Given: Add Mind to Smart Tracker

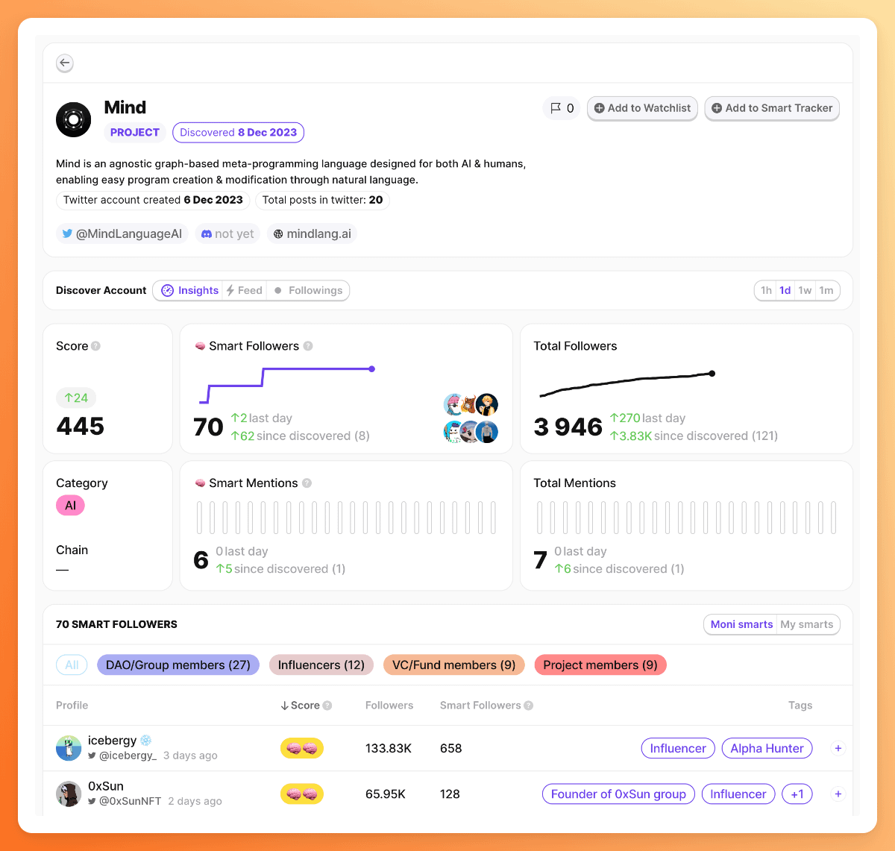Looking at the screenshot, I should pos(772,108).
